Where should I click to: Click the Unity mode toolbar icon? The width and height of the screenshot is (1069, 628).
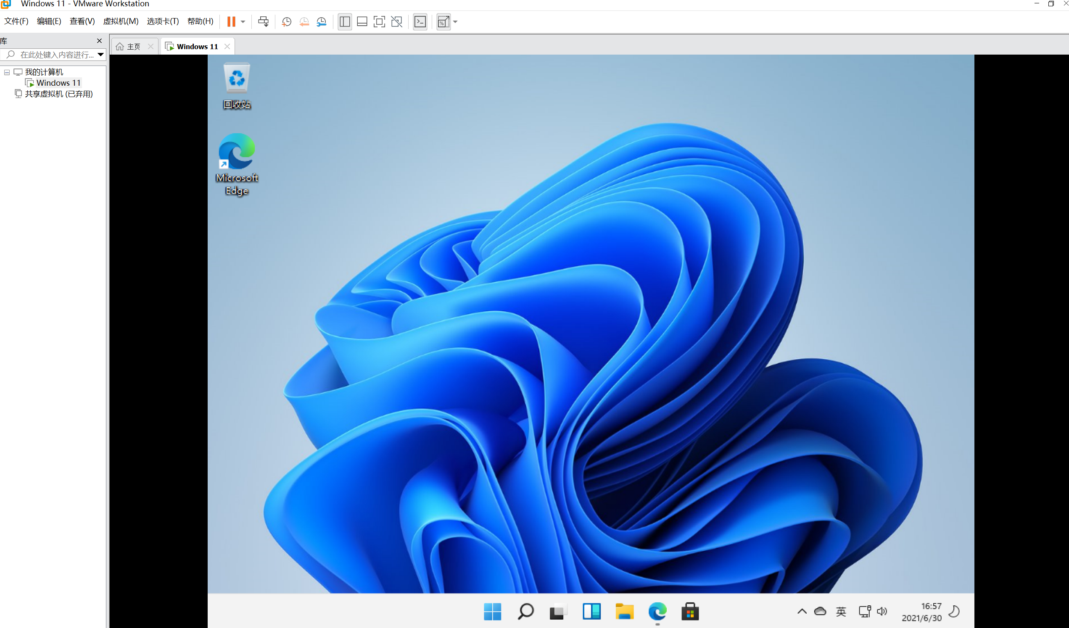[x=397, y=21]
